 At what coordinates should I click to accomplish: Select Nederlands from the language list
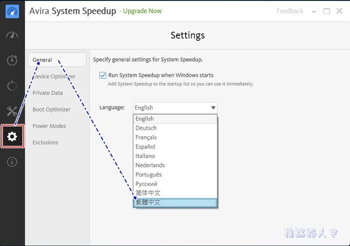(x=175, y=165)
